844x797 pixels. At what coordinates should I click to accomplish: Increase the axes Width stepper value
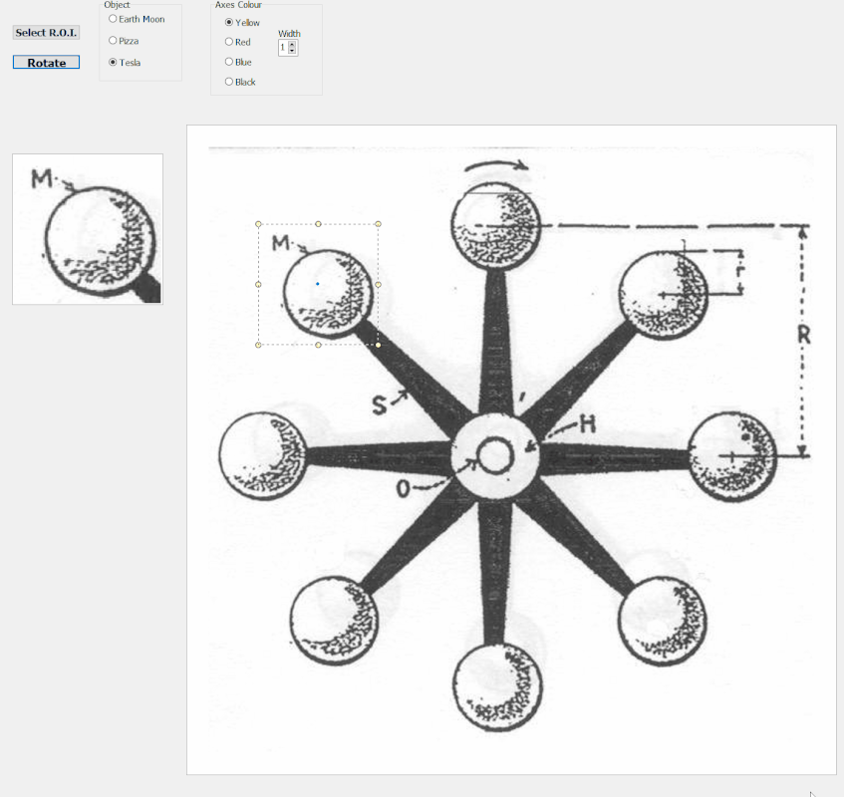tap(292, 45)
